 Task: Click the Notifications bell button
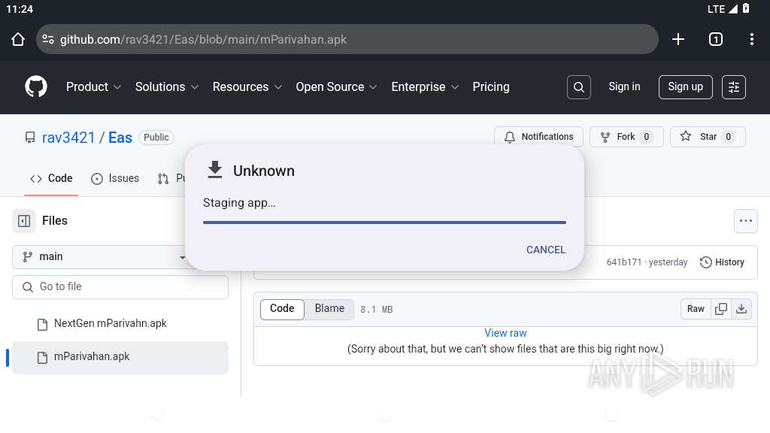[x=538, y=137]
